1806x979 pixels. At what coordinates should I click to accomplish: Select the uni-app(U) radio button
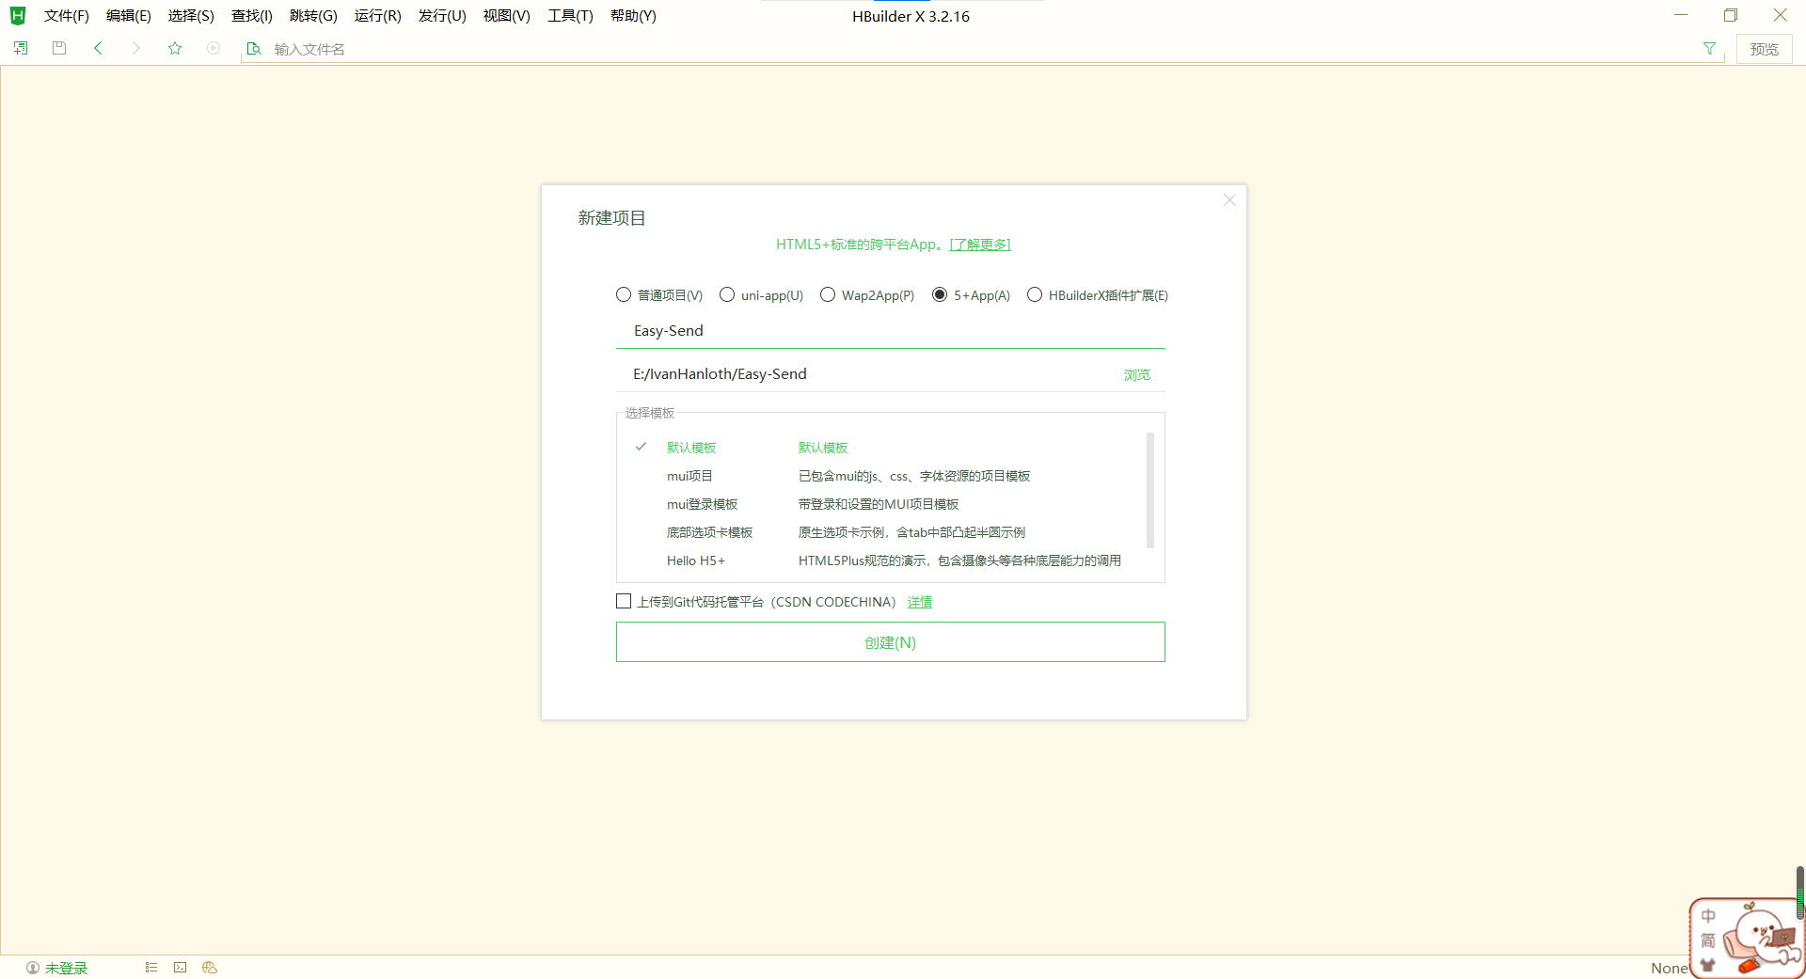(727, 295)
